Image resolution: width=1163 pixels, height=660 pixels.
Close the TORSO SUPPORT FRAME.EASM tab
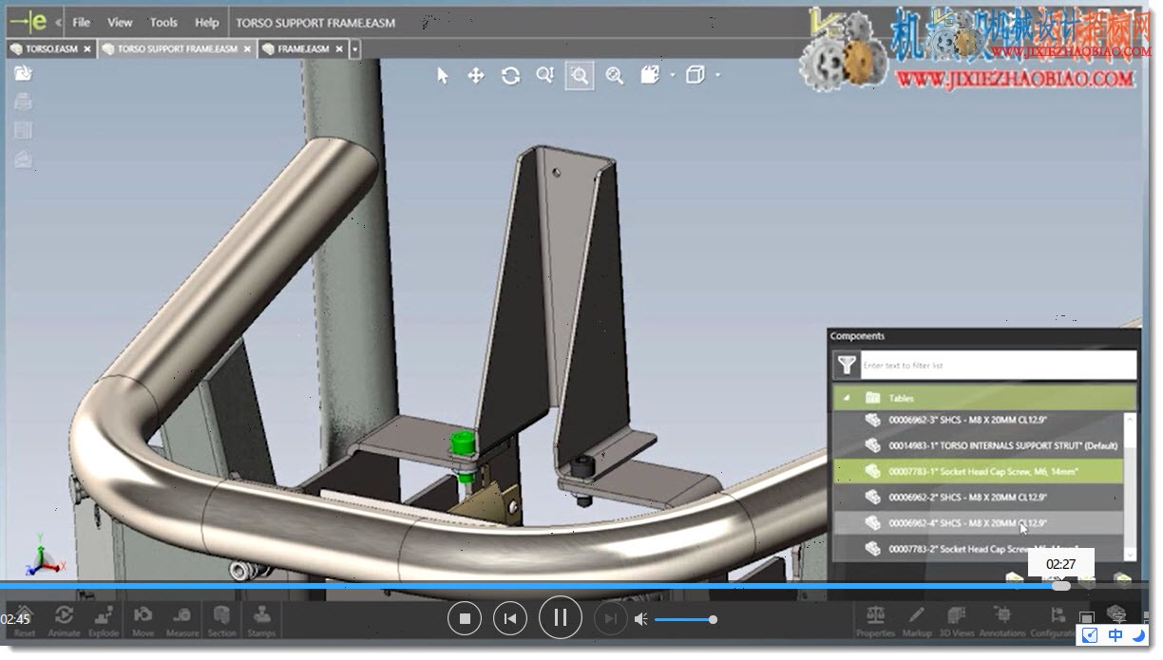click(247, 48)
